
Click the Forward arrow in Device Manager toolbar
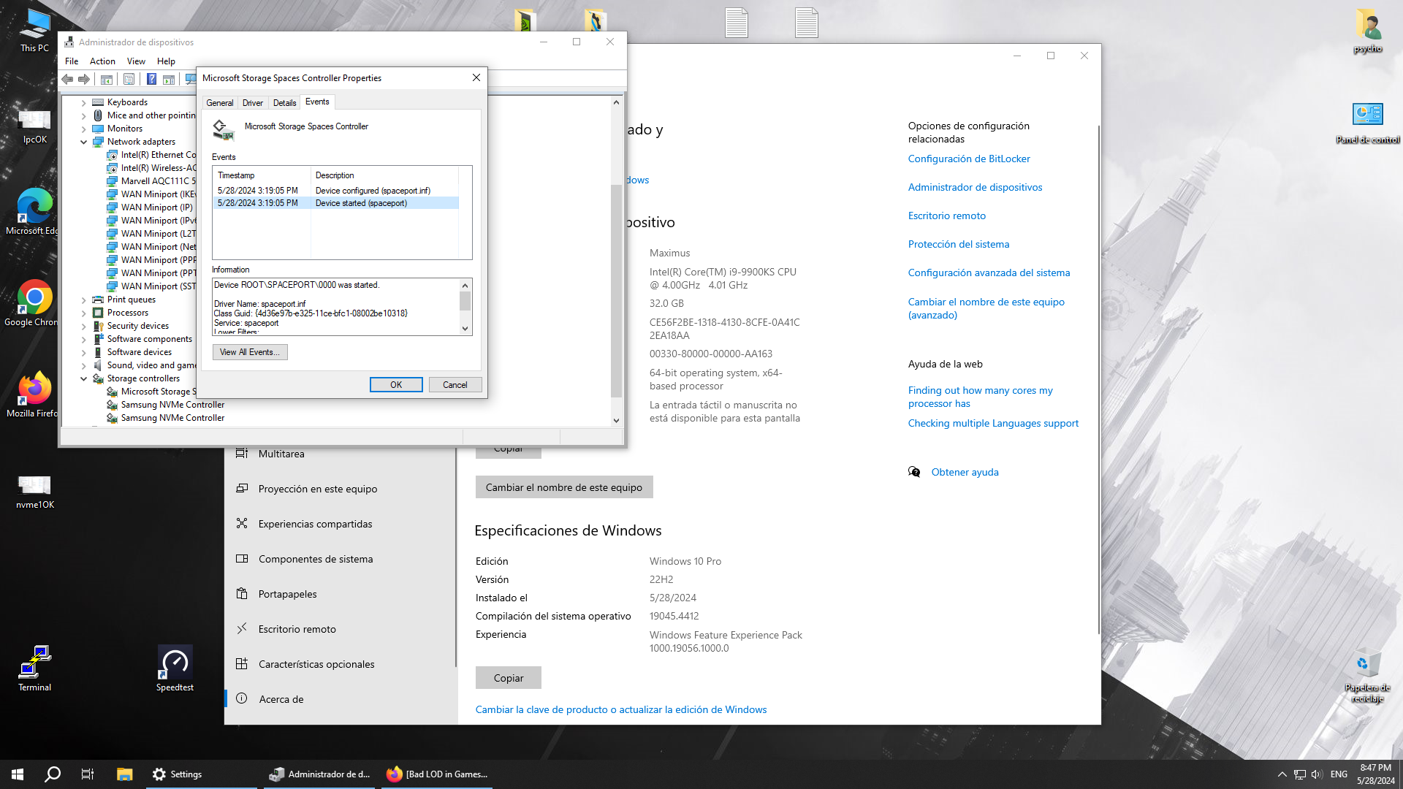[x=84, y=79]
